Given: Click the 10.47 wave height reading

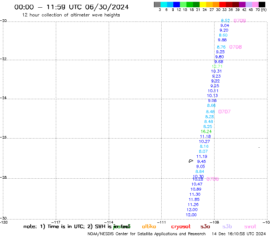Looking at the screenshot, I should pyautogui.click(x=197, y=184).
